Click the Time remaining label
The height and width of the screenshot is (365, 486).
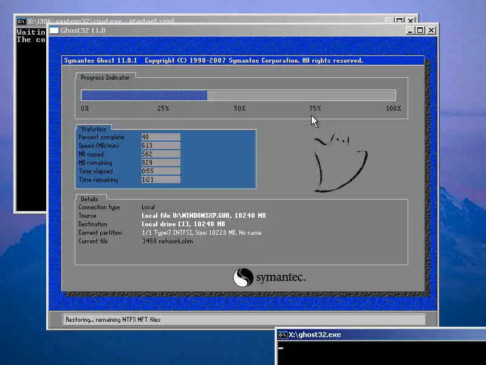[98, 180]
